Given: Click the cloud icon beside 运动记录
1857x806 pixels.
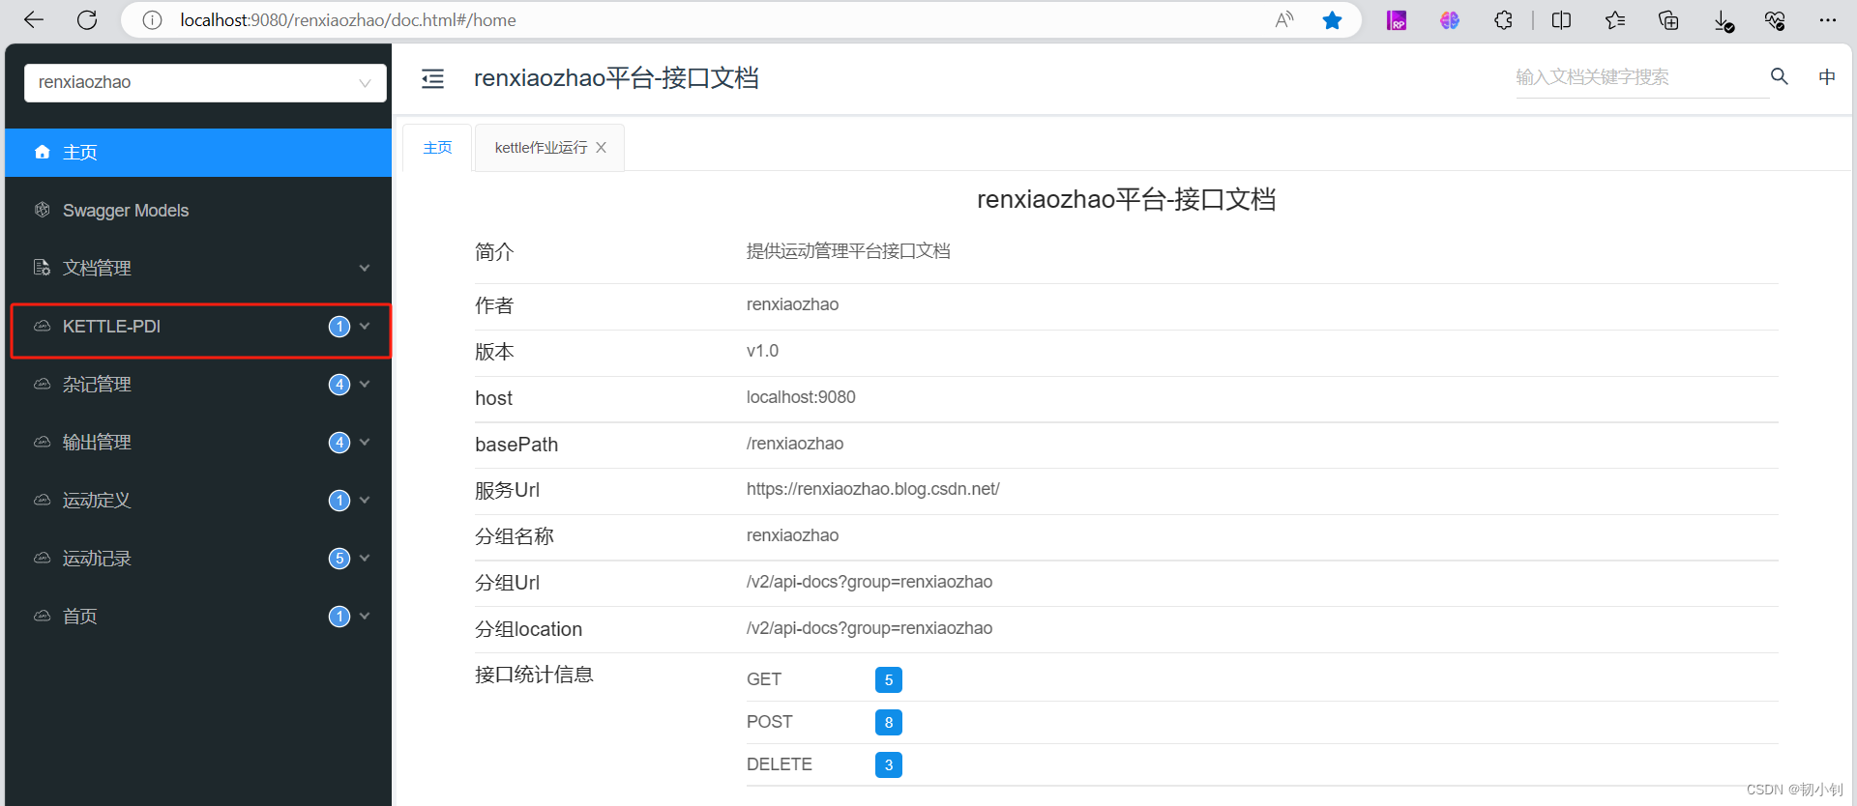Looking at the screenshot, I should tap(43, 558).
